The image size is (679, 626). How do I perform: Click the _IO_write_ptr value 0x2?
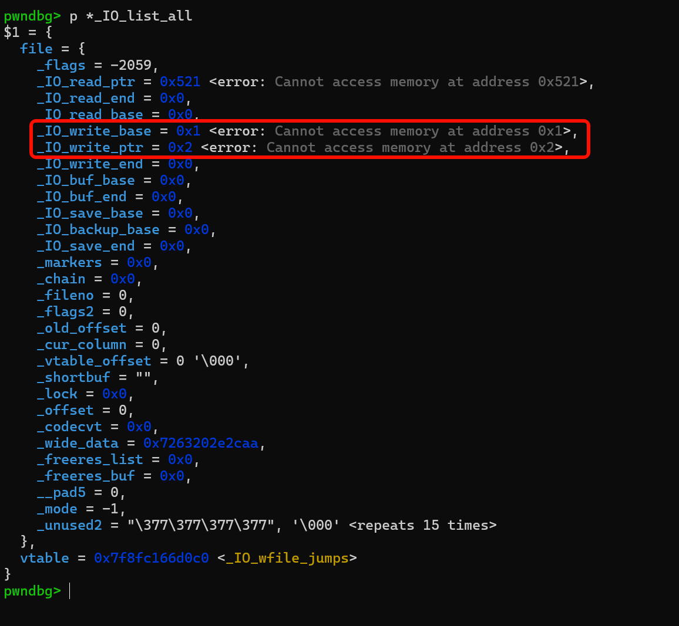[x=180, y=147]
